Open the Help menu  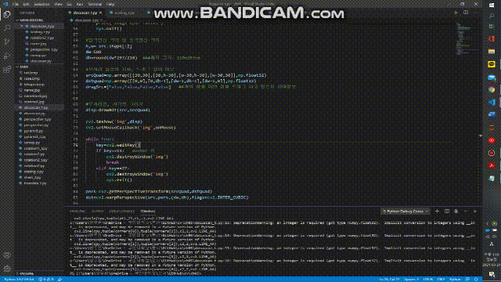(110, 4)
